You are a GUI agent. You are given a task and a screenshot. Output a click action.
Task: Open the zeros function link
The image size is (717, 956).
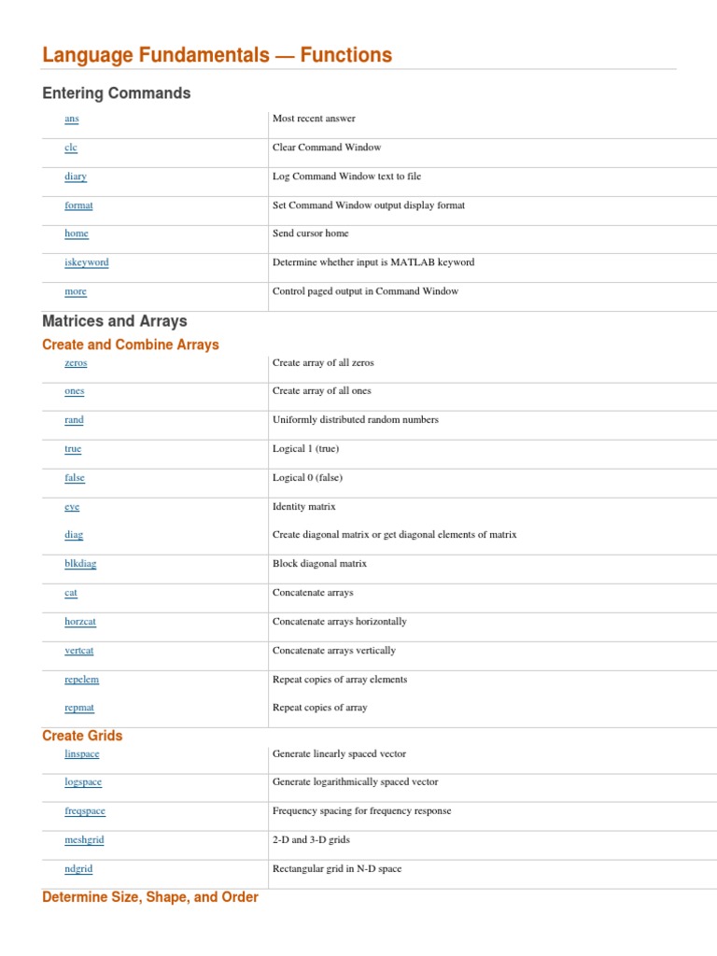[76, 363]
